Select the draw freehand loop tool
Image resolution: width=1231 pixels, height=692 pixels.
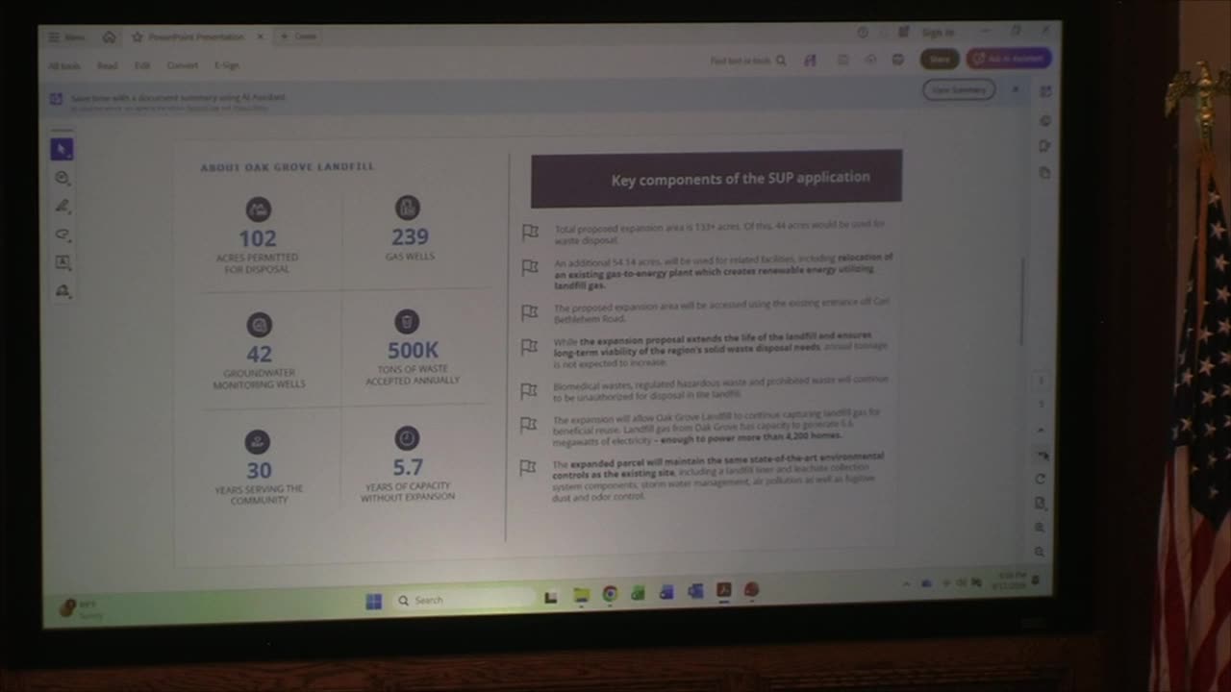point(63,235)
